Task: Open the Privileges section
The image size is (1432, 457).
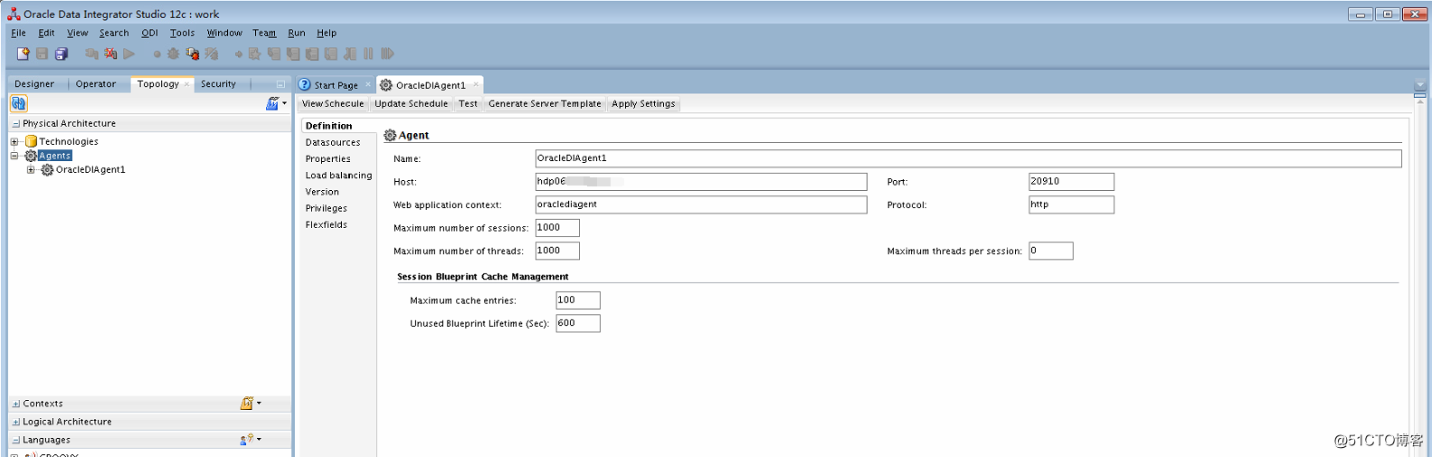Action: tap(327, 208)
